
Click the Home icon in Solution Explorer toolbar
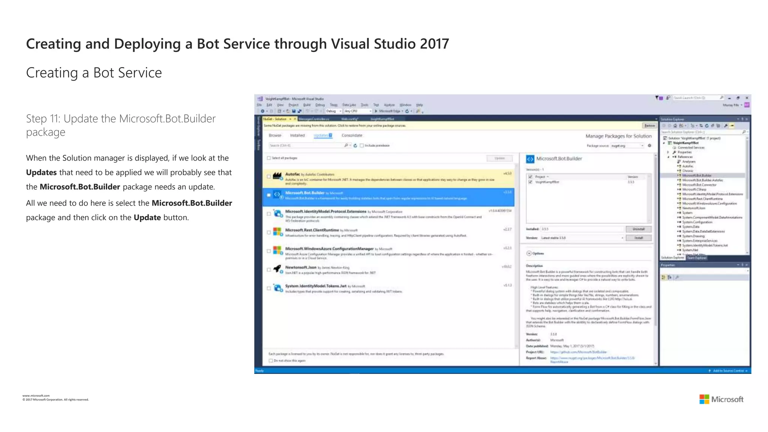click(x=675, y=126)
